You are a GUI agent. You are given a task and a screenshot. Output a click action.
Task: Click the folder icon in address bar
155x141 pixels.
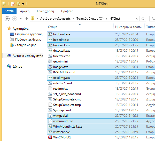pyautogui.click(x=33, y=19)
